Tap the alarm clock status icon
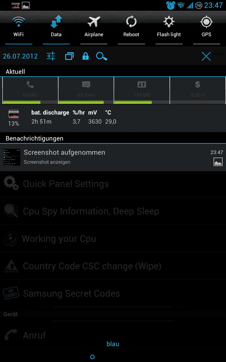The height and width of the screenshot is (362, 226). [x=171, y=5]
